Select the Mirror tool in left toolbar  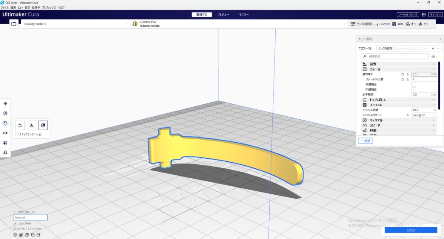pos(5,133)
